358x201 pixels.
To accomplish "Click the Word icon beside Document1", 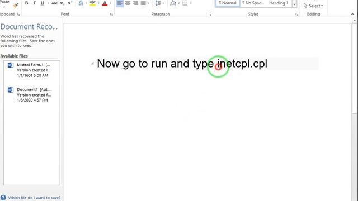I will [11, 90].
